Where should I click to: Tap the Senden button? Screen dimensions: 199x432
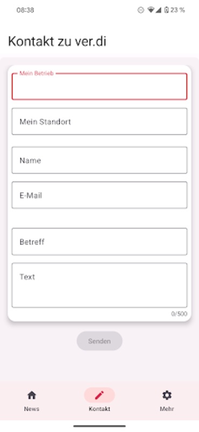tap(99, 341)
